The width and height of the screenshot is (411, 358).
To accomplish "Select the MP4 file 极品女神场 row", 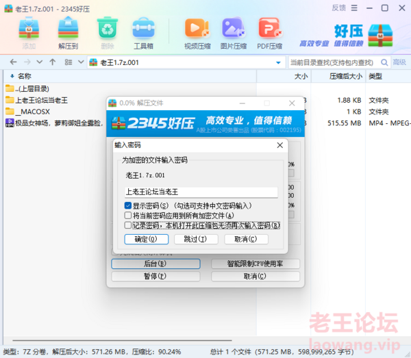I will click(55, 123).
